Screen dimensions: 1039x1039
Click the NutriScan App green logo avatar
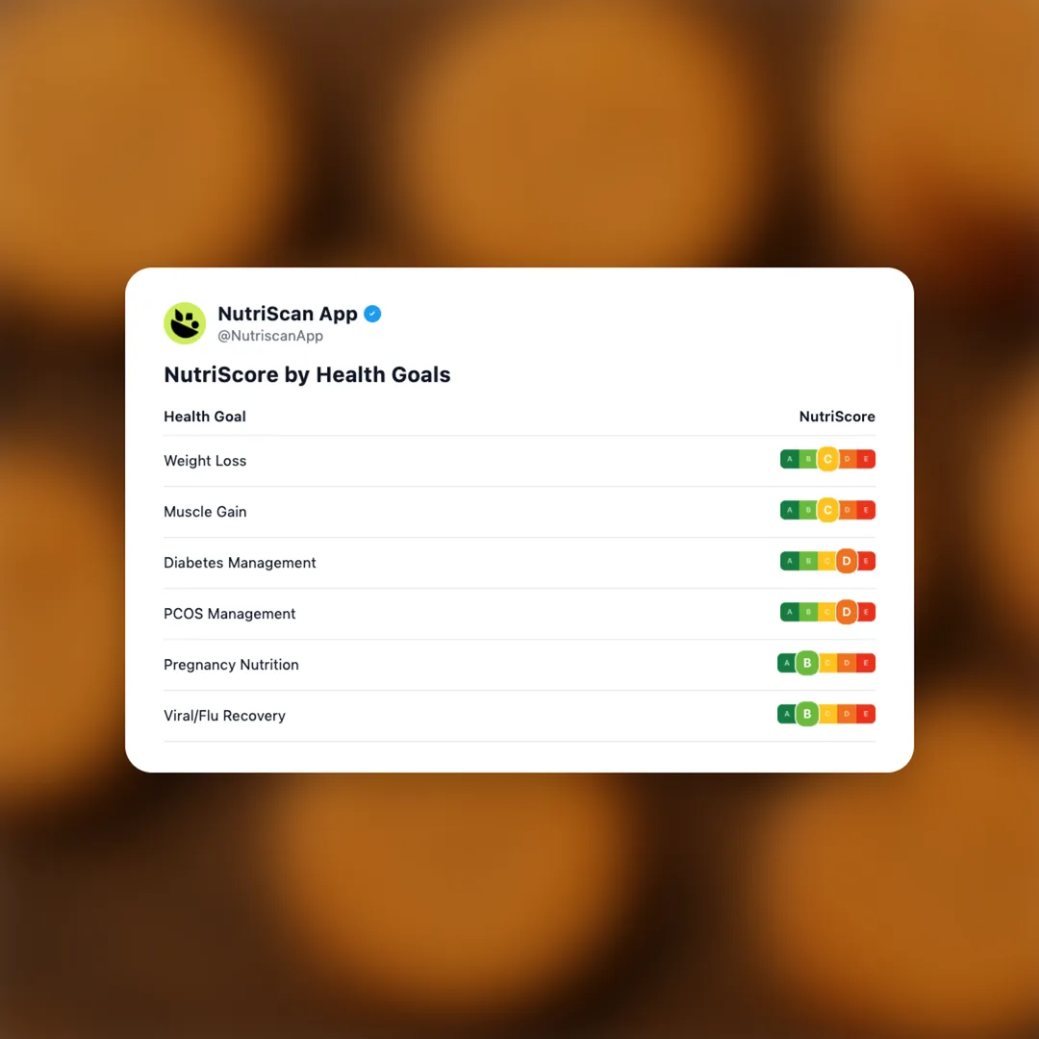click(x=185, y=323)
